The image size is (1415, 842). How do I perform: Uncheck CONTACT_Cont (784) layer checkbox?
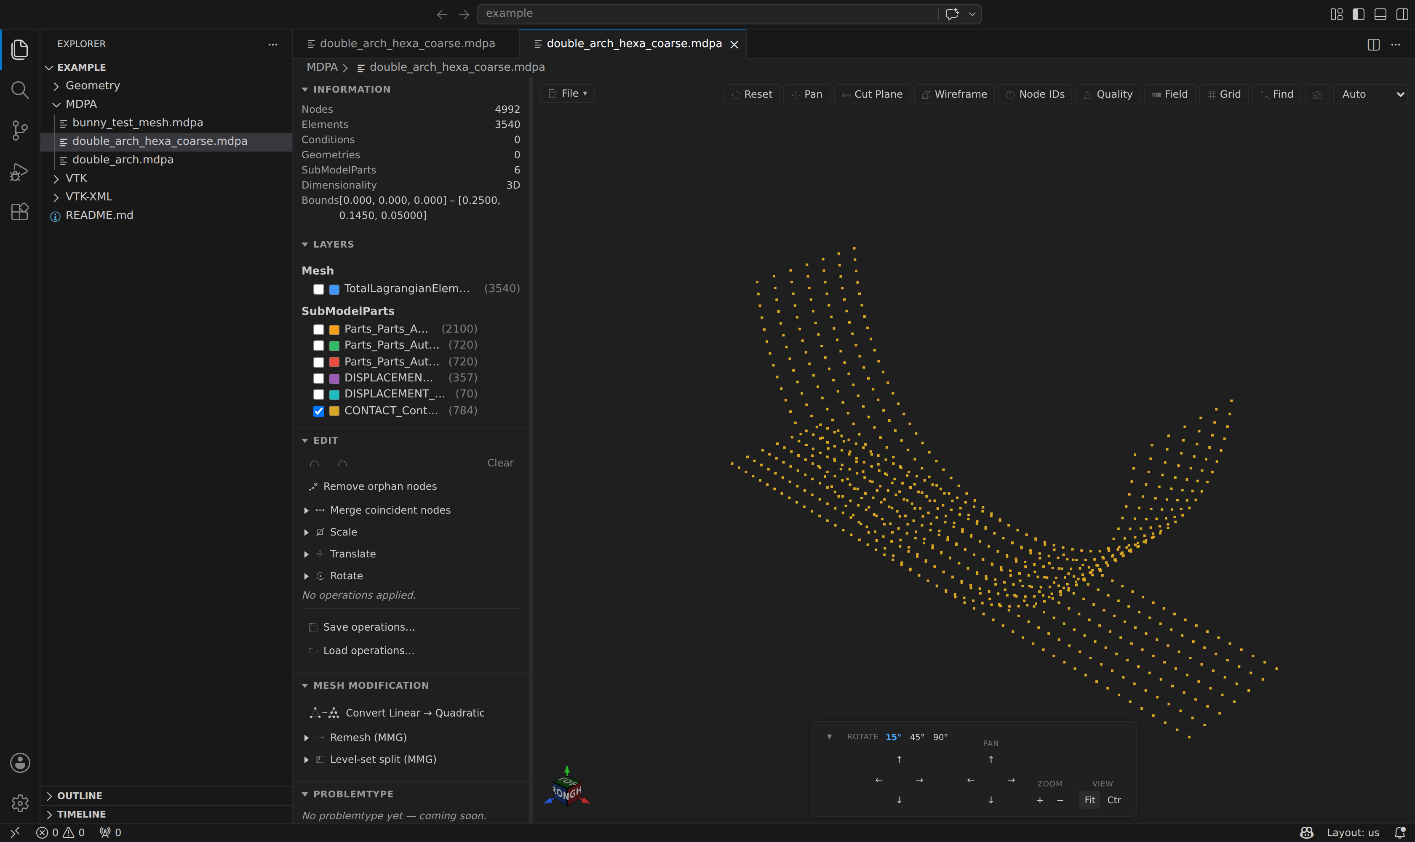click(x=319, y=411)
